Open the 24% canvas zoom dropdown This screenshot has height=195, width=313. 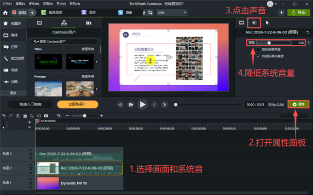[x=172, y=12]
